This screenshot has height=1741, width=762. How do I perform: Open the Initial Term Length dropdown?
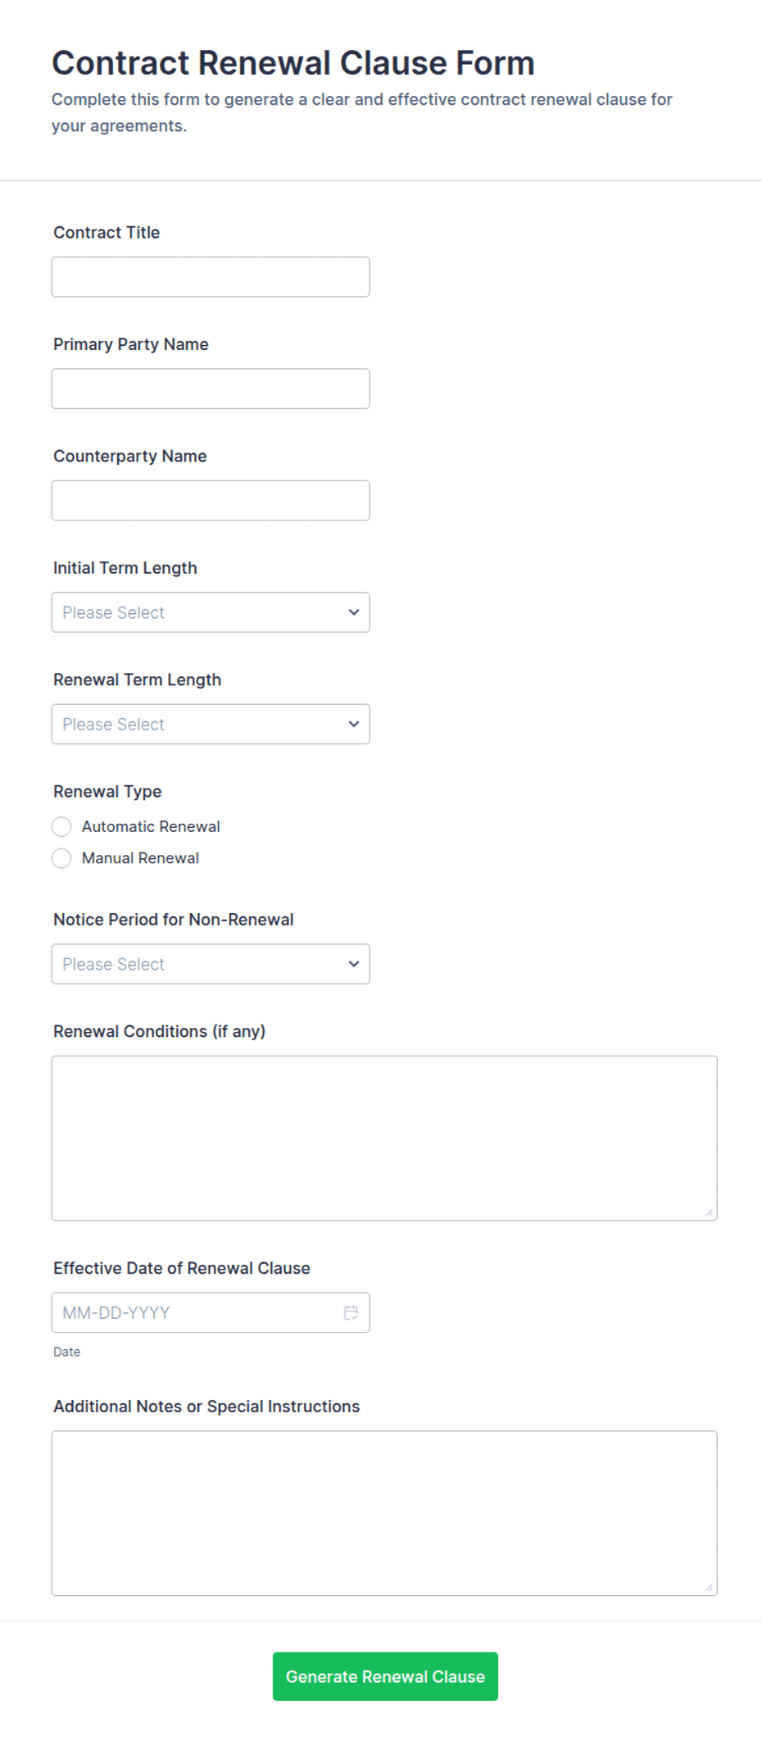[211, 612]
